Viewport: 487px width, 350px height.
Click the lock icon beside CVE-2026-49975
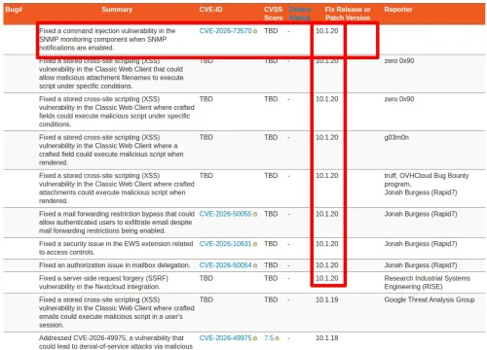click(255, 338)
